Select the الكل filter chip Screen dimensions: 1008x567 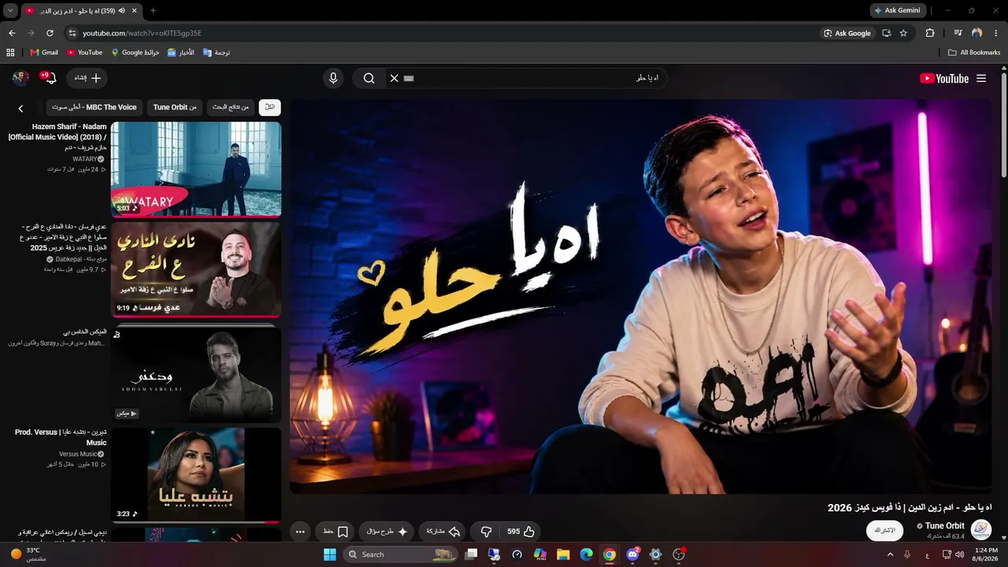coord(269,107)
